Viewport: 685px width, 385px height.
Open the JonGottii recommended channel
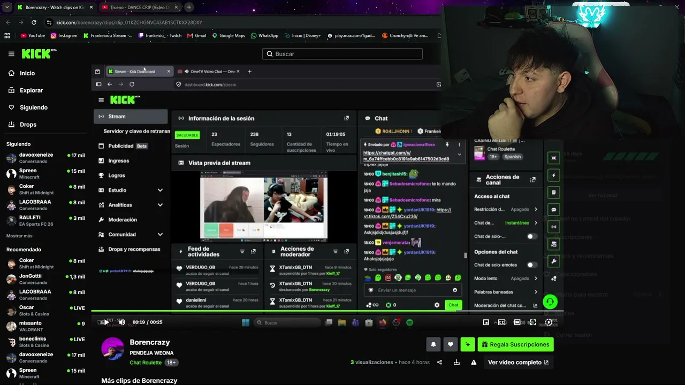coord(45,279)
